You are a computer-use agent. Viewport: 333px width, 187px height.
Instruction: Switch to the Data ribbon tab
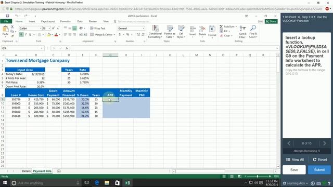(80, 21)
